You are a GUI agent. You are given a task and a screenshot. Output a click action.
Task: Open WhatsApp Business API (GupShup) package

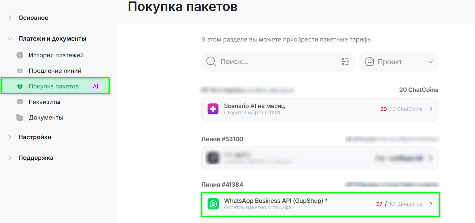(320, 204)
